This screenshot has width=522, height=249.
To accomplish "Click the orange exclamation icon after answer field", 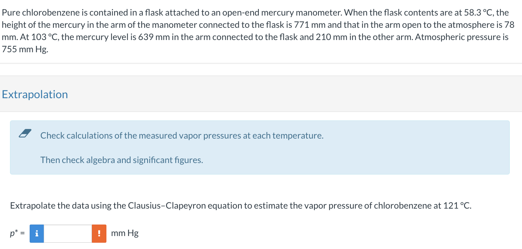I will (x=99, y=233).
